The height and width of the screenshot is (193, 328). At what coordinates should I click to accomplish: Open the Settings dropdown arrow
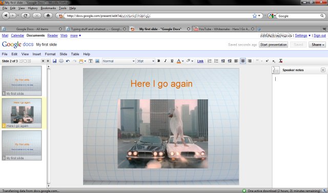310,36
